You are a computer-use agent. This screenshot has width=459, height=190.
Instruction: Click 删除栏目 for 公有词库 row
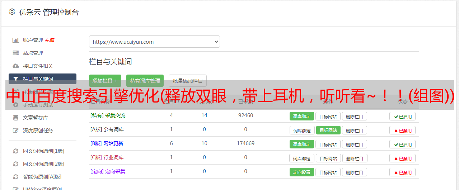355,130
